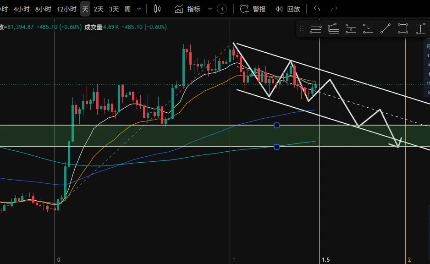The width and height of the screenshot is (430, 264).
Task: Click the 81,394.87 closing price value
Action: click(x=20, y=27)
